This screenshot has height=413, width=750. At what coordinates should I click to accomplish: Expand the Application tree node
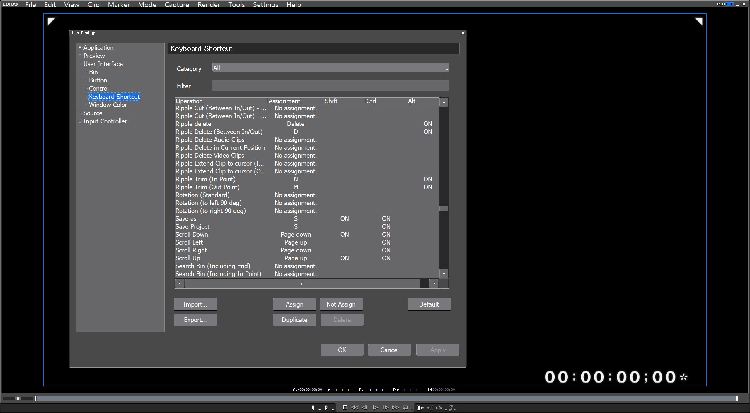[80, 47]
